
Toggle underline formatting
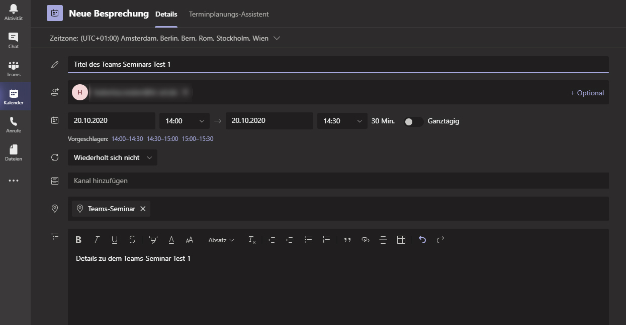(x=115, y=240)
